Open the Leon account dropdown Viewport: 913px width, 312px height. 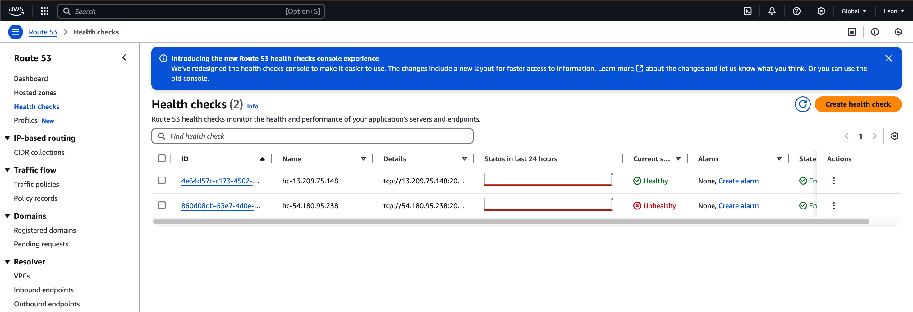893,11
